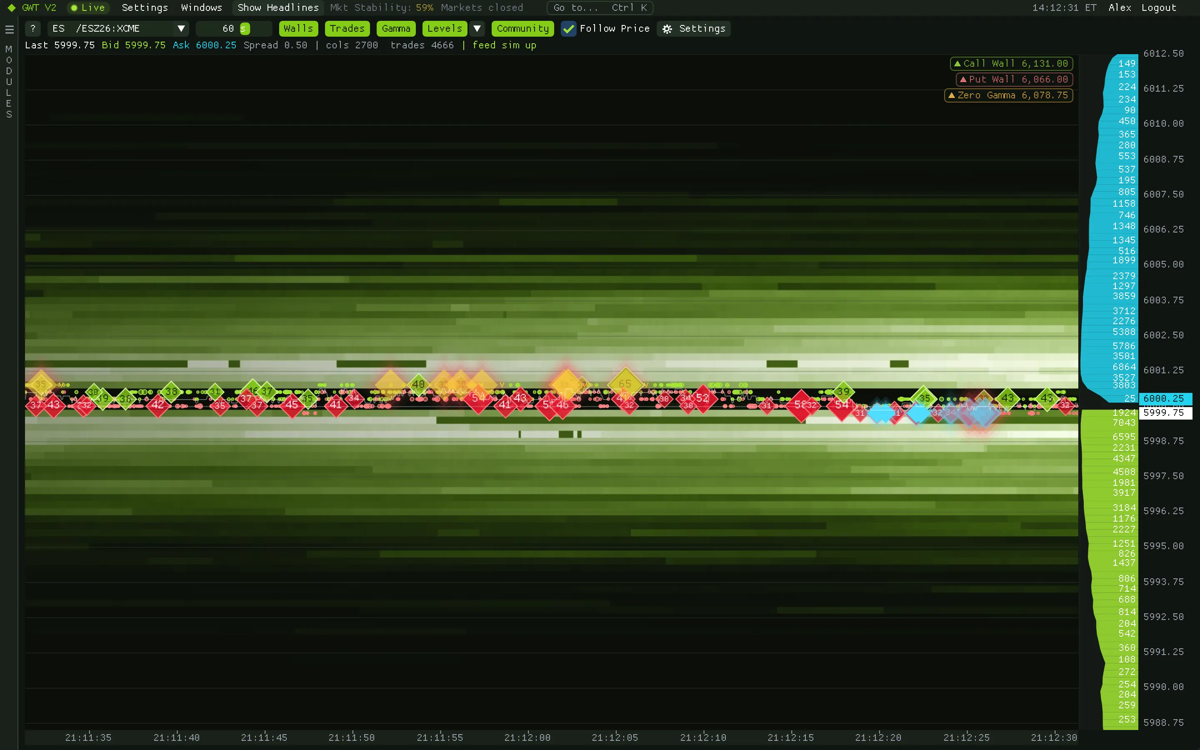Open the Windows menu
This screenshot has width=1200, height=750.
(x=201, y=8)
